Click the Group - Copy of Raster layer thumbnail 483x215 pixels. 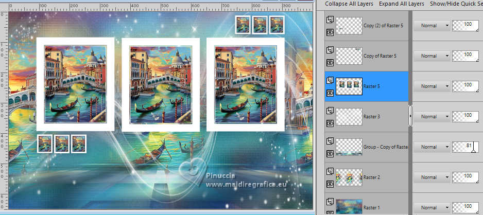(349, 147)
